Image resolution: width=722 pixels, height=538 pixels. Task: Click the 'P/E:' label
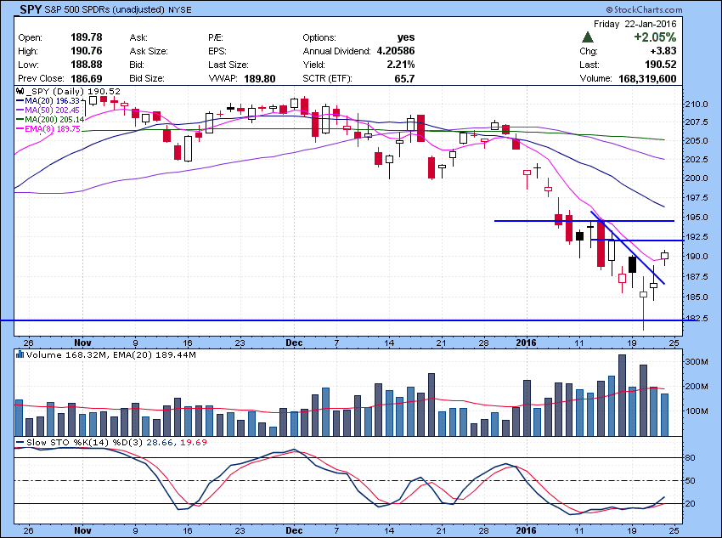(216, 37)
